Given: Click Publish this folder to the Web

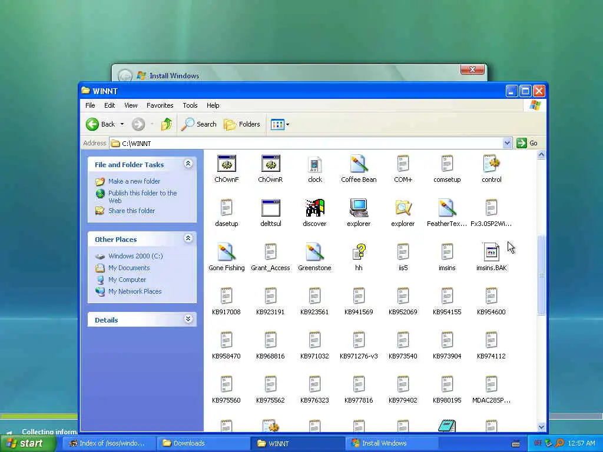Looking at the screenshot, I should click(143, 197).
